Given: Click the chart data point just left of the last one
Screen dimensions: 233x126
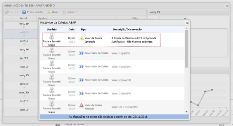Looking at the screenshot, I should click(205, 92).
